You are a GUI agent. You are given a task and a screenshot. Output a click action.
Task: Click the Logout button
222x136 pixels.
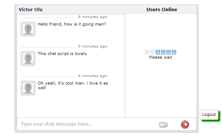tap(209, 114)
